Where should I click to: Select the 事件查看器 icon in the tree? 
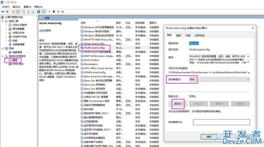pos(10,29)
